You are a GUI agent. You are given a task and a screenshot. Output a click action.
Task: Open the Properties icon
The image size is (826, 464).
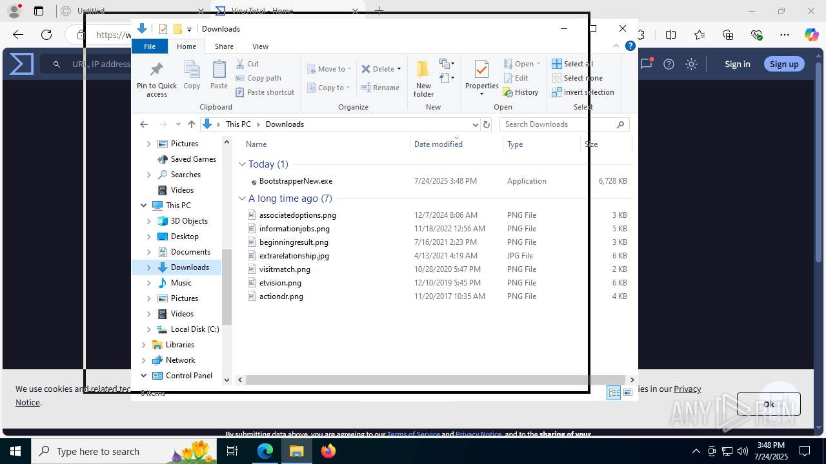pyautogui.click(x=481, y=70)
